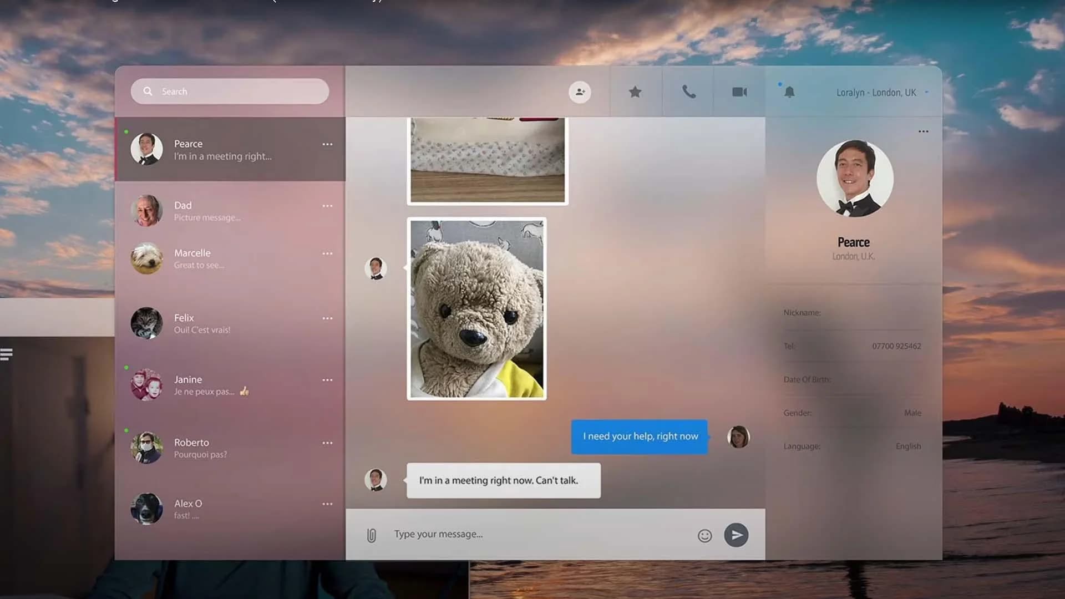Image resolution: width=1065 pixels, height=599 pixels.
Task: Check Roberto's online status indicator
Action: pyautogui.click(x=128, y=430)
